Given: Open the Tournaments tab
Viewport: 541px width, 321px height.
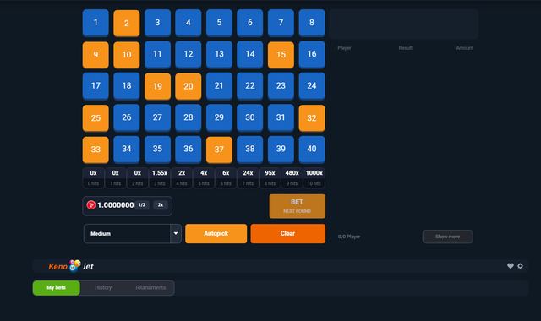Looking at the screenshot, I should point(150,287).
